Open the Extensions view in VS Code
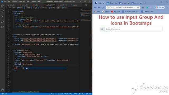 (2, 27)
